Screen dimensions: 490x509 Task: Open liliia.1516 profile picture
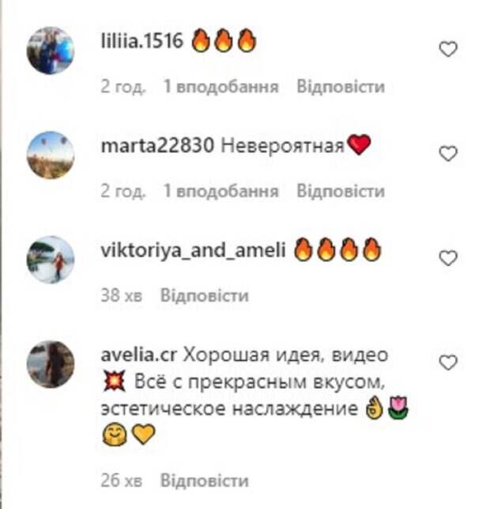pyautogui.click(x=51, y=51)
